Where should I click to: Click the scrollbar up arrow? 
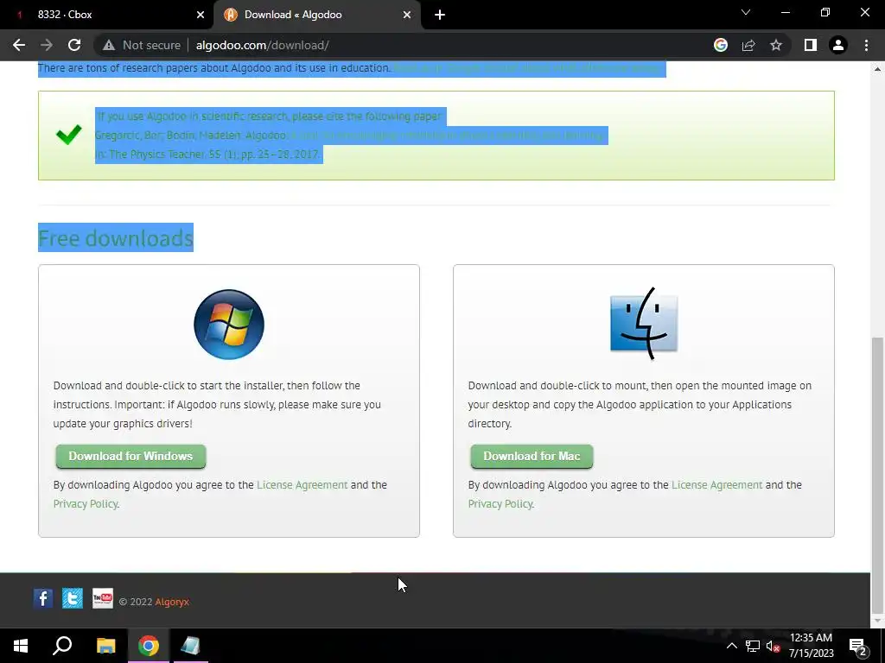pos(877,69)
